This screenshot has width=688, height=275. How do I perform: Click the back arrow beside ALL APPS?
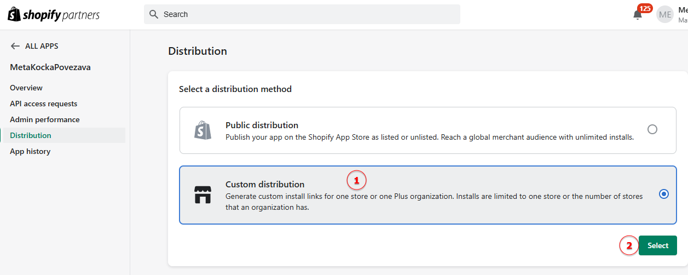15,46
